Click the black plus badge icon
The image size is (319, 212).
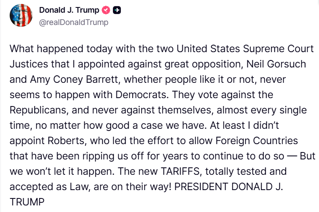(117, 10)
